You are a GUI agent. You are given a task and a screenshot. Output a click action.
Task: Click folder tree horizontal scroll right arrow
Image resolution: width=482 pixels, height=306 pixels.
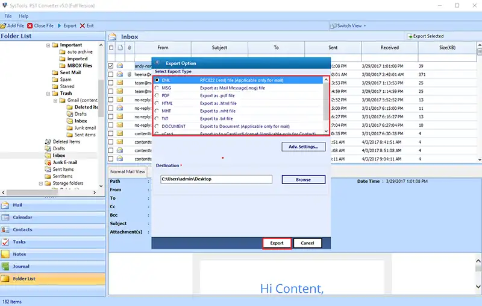tap(95, 193)
